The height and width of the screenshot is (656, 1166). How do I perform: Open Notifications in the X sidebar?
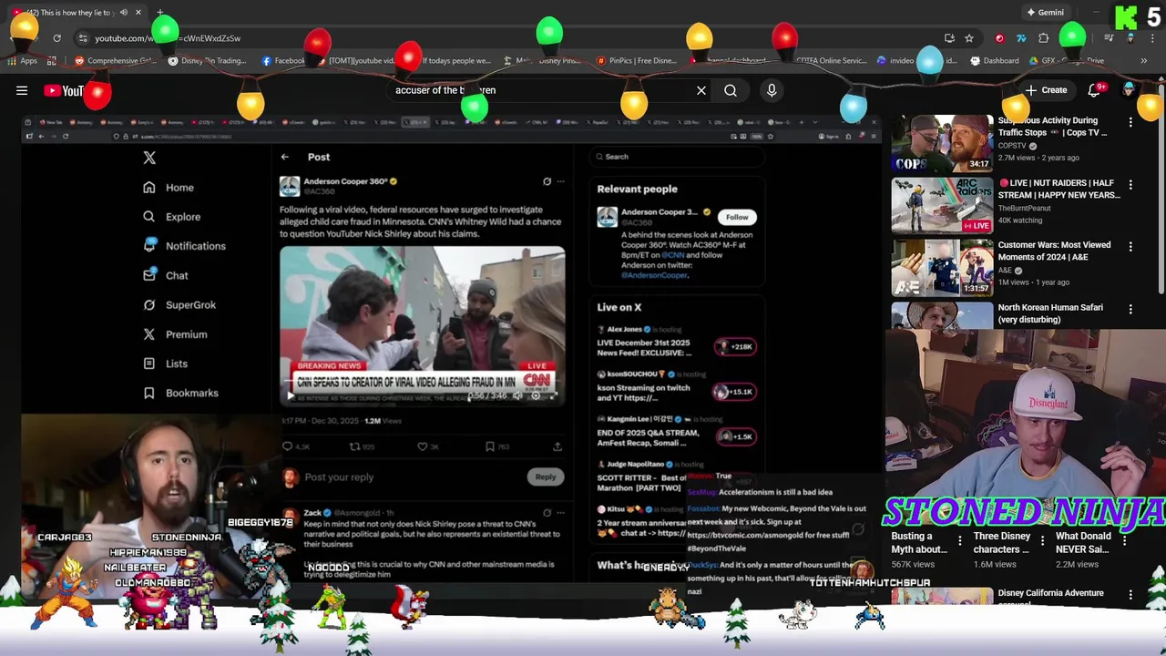click(x=184, y=246)
